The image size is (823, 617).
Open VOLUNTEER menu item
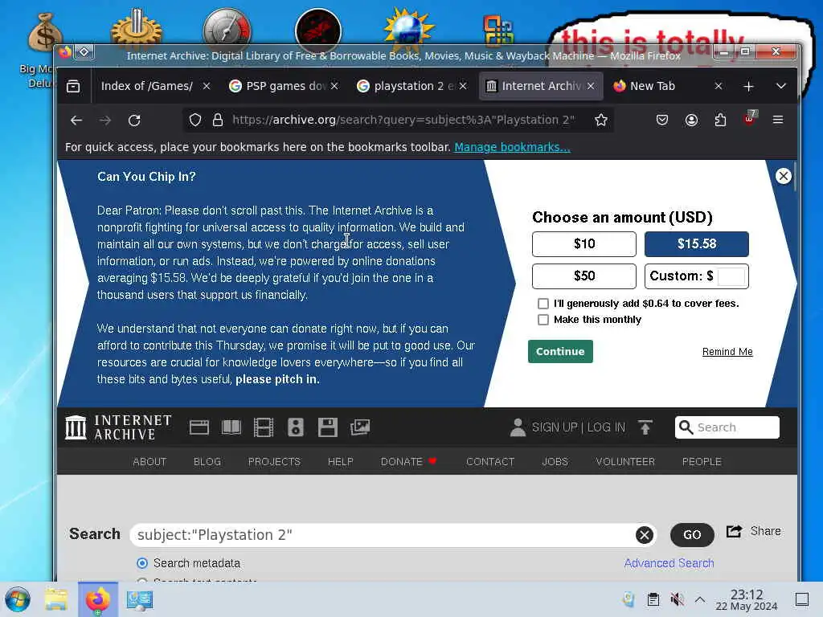click(x=625, y=462)
